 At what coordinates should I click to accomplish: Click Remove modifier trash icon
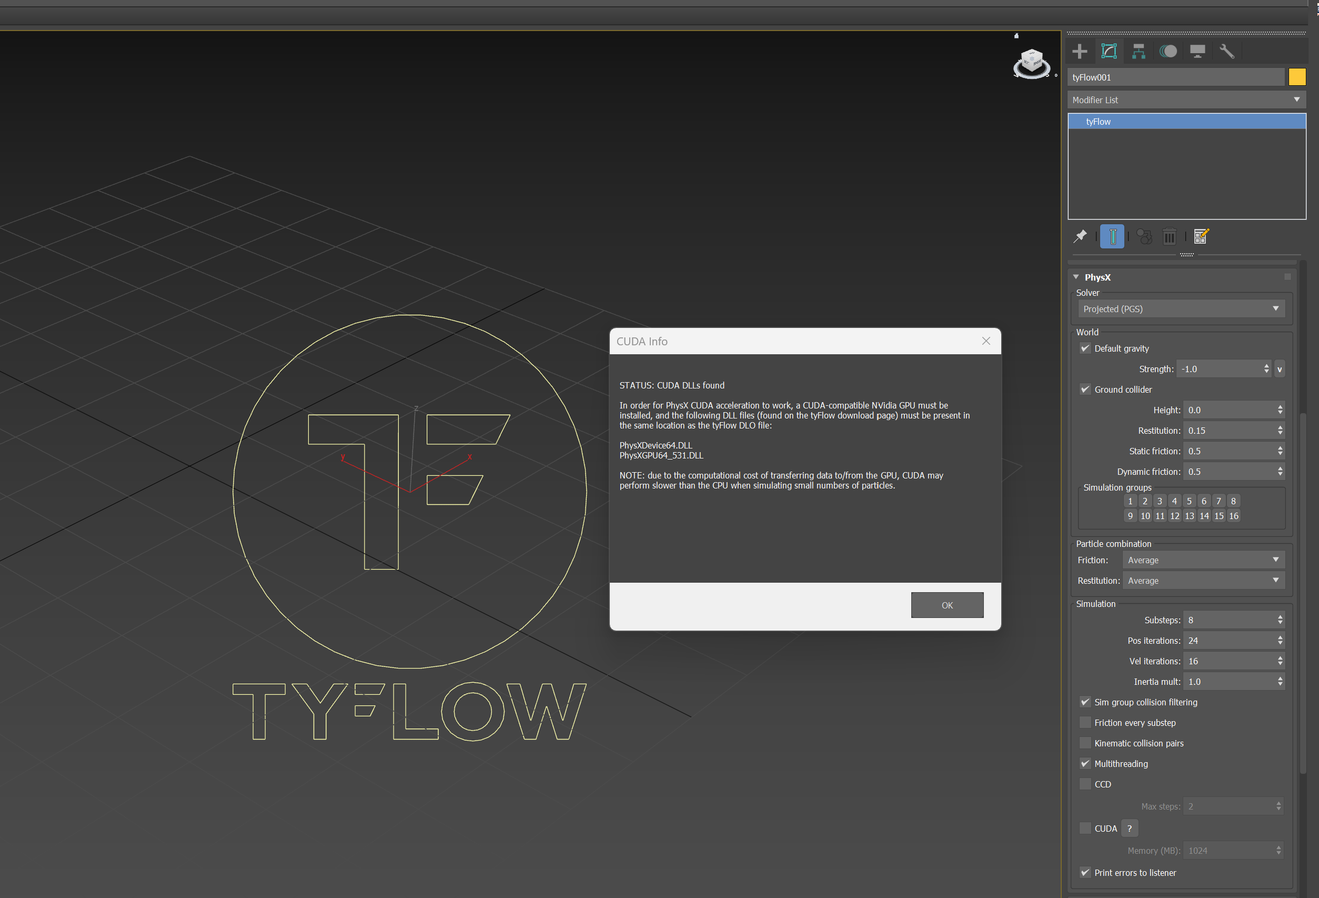pyautogui.click(x=1169, y=236)
